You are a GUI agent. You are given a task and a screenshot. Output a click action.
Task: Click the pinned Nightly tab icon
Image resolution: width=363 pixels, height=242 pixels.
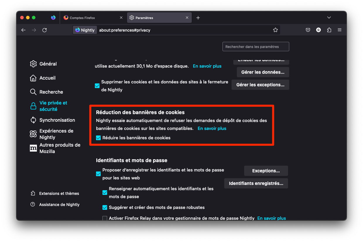pyautogui.click(x=53, y=18)
